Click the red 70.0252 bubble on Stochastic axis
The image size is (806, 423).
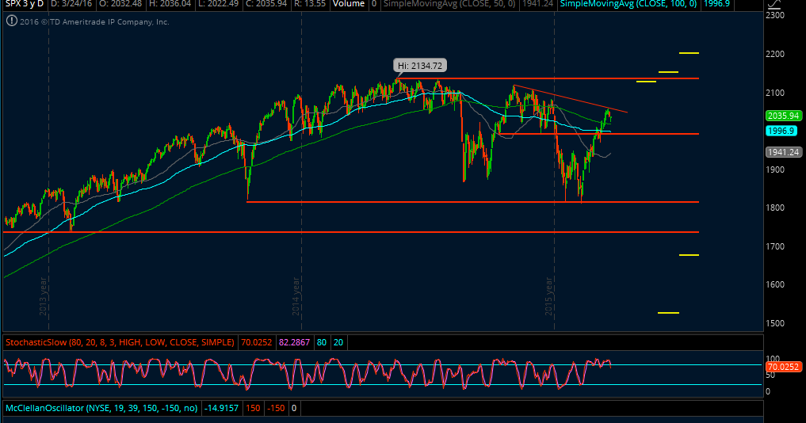point(783,367)
